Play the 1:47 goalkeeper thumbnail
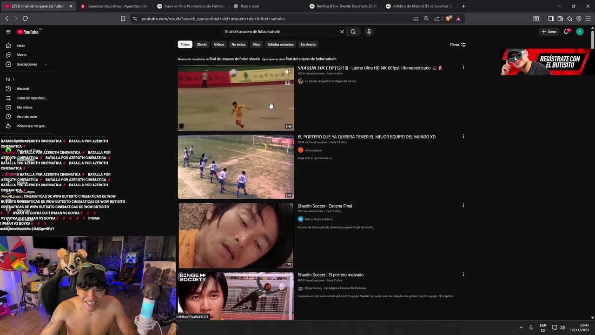This screenshot has height=335, width=595. 236,167
